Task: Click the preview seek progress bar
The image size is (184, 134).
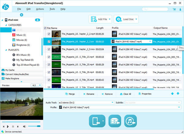Action: point(21,122)
